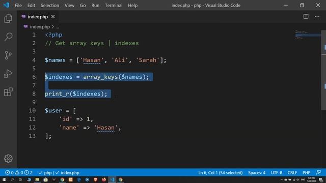The width and height of the screenshot is (326, 183).
Task: Open the File menu
Action: click(x=18, y=6)
